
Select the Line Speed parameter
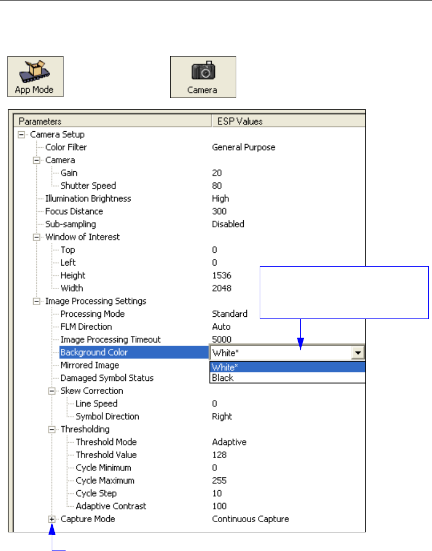(97, 404)
